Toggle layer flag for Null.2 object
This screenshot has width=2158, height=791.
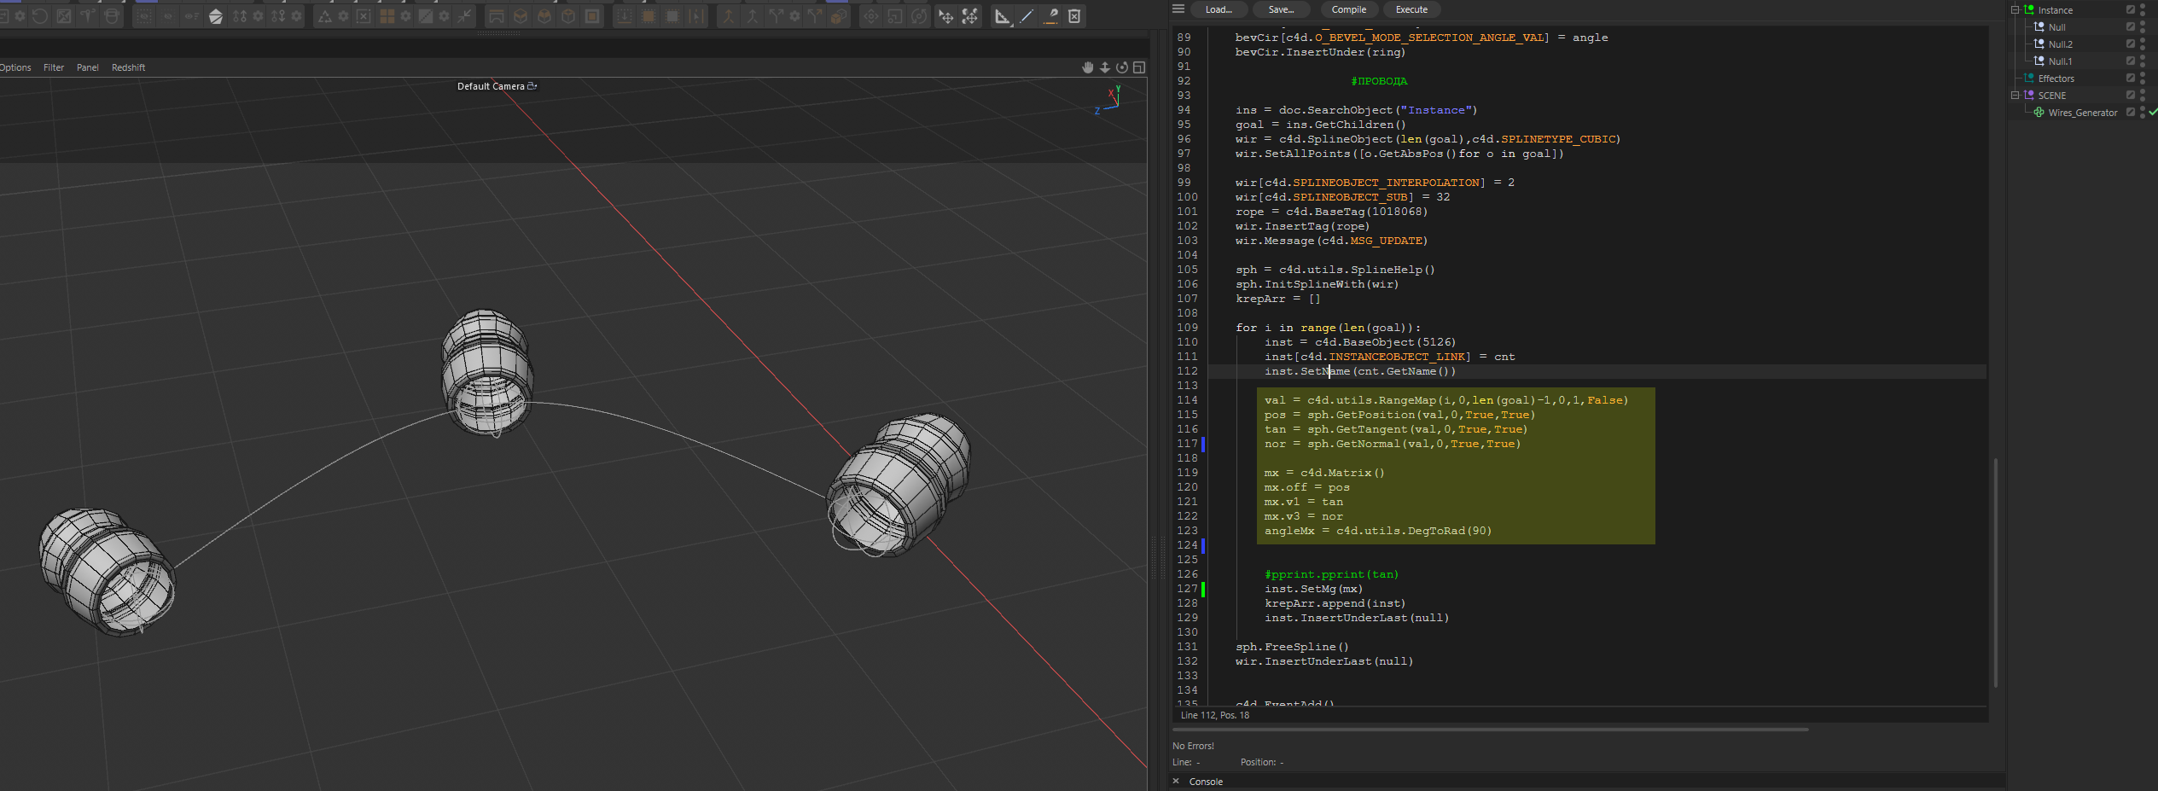(2131, 44)
